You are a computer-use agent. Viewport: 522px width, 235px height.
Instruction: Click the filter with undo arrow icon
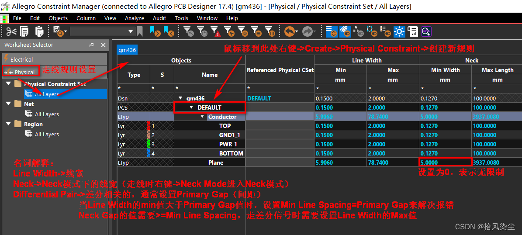pyautogui.click(x=189, y=31)
